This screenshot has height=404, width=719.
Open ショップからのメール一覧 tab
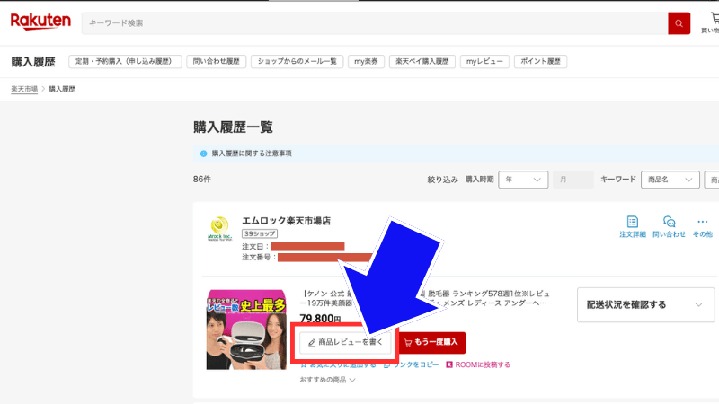(297, 61)
